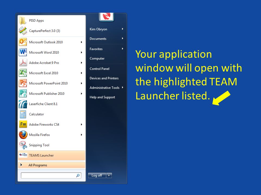Open Favorites entry in Start menu
261x195 pixels.
pos(96,49)
